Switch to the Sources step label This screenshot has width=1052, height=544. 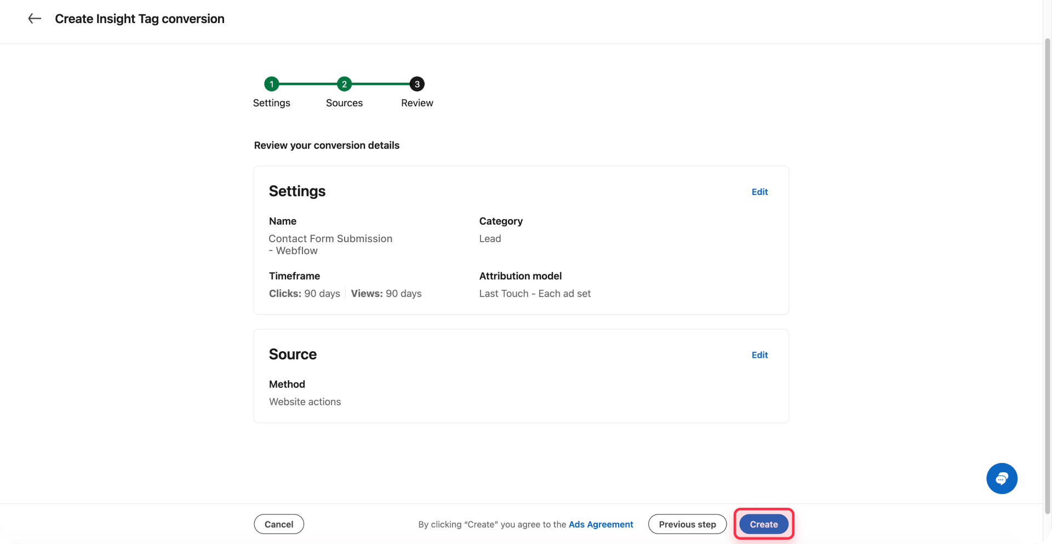click(344, 103)
